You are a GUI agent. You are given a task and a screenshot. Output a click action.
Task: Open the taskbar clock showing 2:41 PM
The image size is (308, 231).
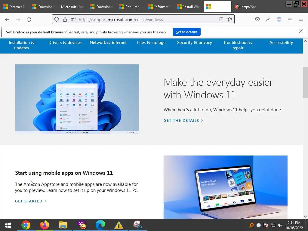point(294,225)
